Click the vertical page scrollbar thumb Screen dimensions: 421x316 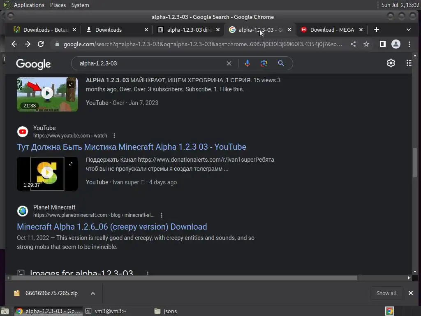point(415,162)
